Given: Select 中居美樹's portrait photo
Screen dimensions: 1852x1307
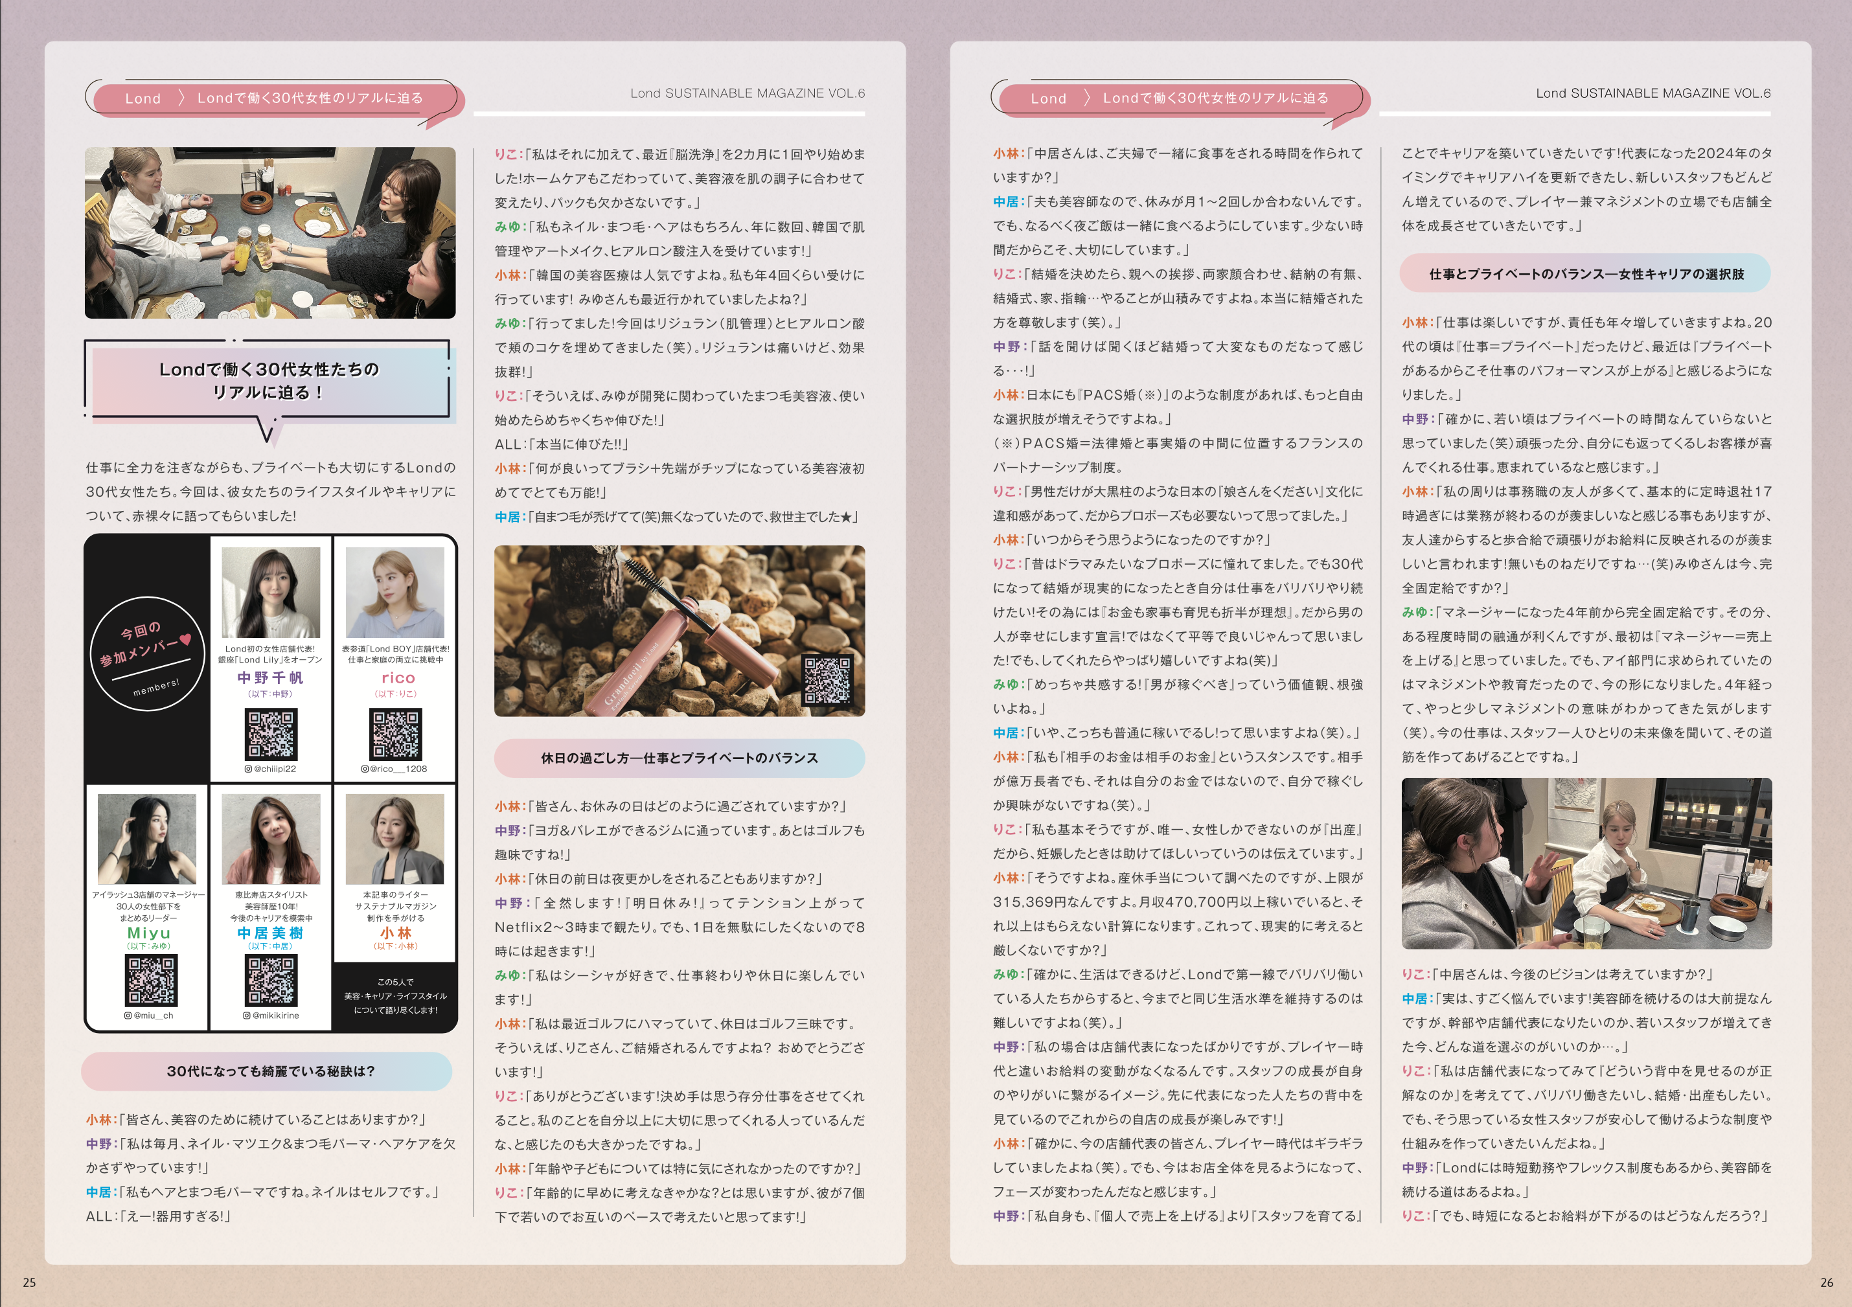Looking at the screenshot, I should pos(271,839).
